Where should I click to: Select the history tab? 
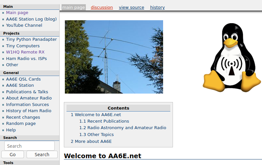click(157, 7)
